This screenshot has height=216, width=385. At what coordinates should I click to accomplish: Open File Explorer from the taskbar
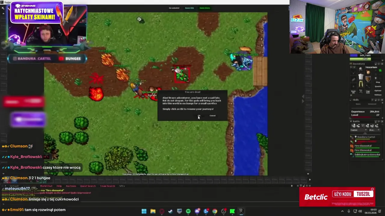[x=153, y=211]
